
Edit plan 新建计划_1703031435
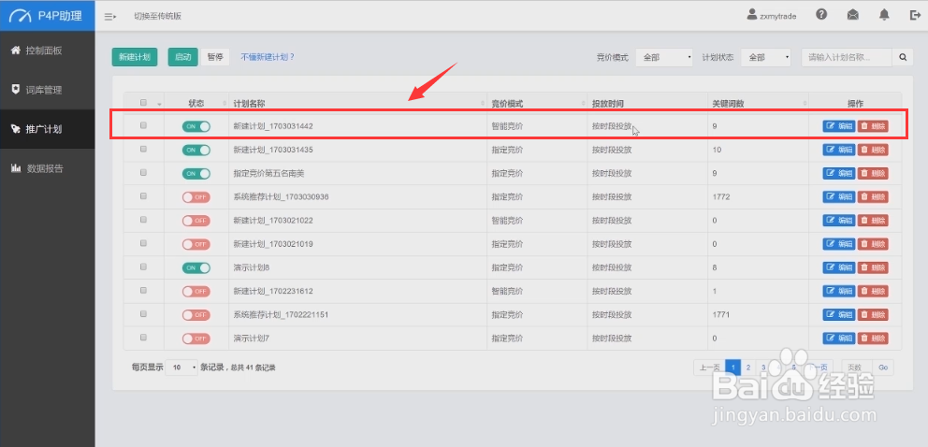coord(838,150)
